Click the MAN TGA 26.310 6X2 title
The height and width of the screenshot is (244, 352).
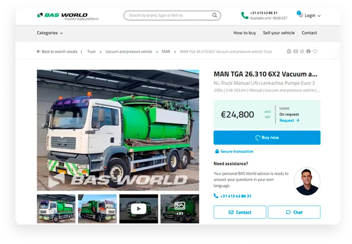click(265, 74)
